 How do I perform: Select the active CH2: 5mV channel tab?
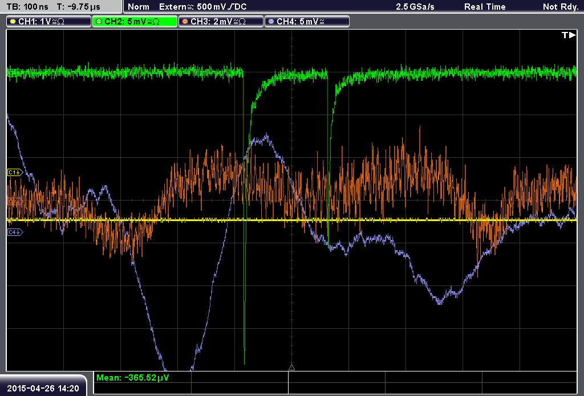coord(135,22)
